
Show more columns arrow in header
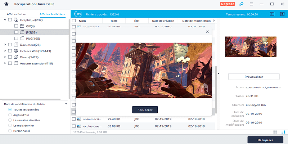[x=214, y=21]
